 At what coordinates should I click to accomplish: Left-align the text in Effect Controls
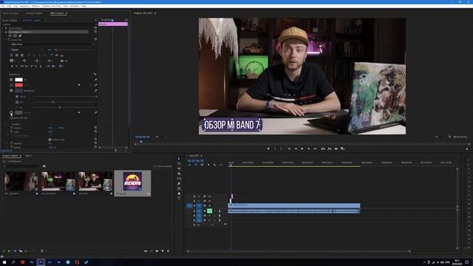point(12,55)
